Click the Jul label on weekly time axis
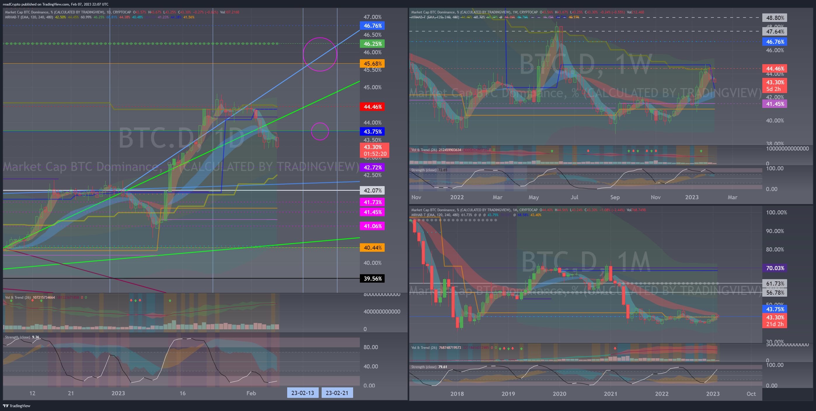This screenshot has width=816, height=411. click(x=574, y=197)
